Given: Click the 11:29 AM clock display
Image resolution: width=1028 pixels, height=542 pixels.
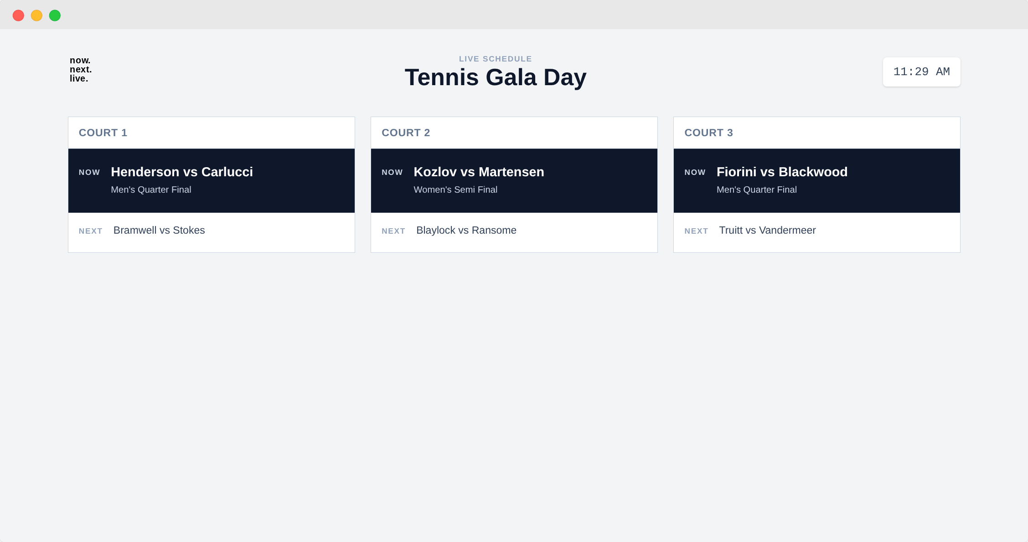Looking at the screenshot, I should coord(921,72).
